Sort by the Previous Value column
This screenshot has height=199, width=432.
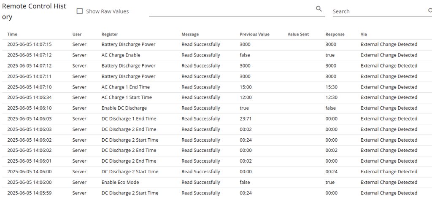254,34
